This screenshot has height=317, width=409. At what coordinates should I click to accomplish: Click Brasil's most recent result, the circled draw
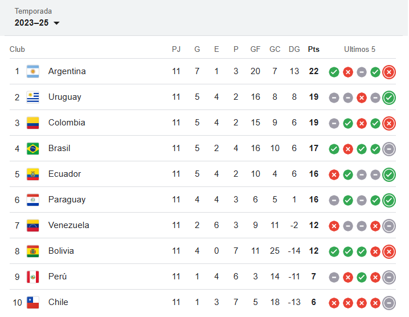(x=389, y=149)
